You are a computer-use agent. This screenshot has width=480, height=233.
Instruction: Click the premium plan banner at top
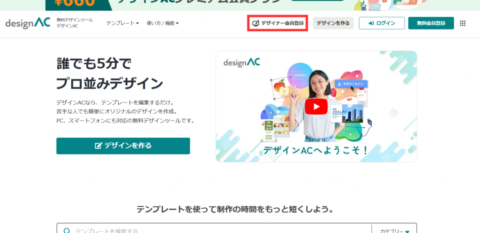[x=240, y=5]
